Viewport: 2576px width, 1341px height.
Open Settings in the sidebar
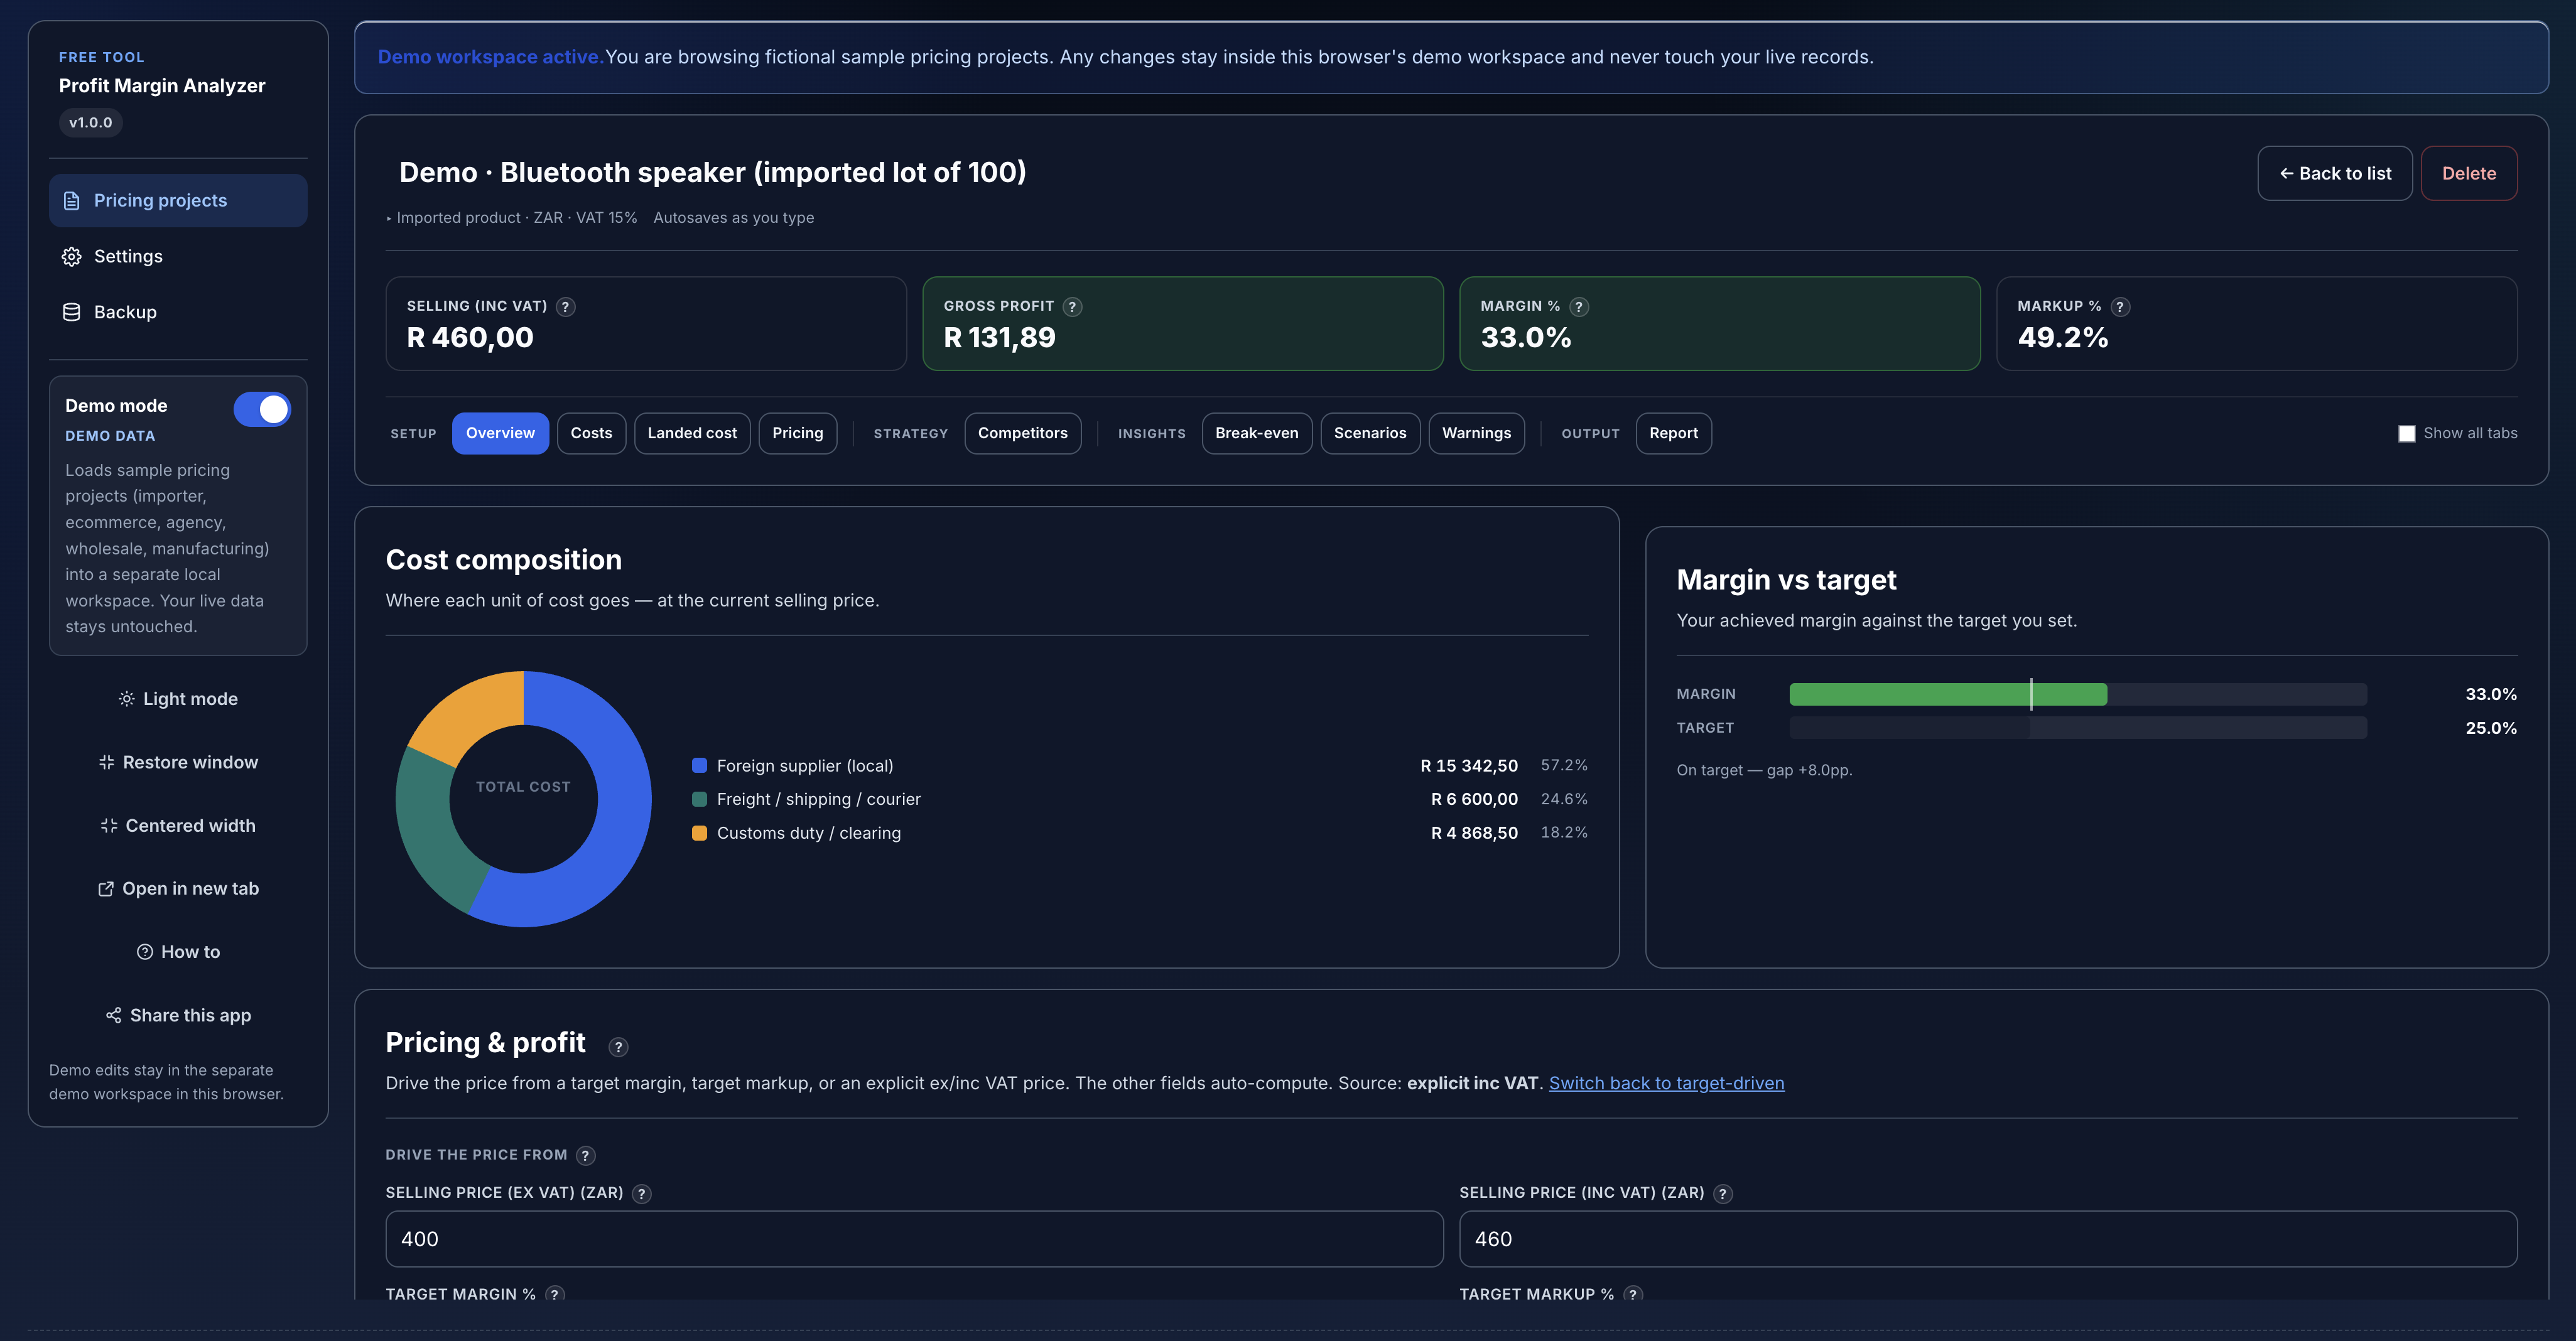tap(178, 257)
